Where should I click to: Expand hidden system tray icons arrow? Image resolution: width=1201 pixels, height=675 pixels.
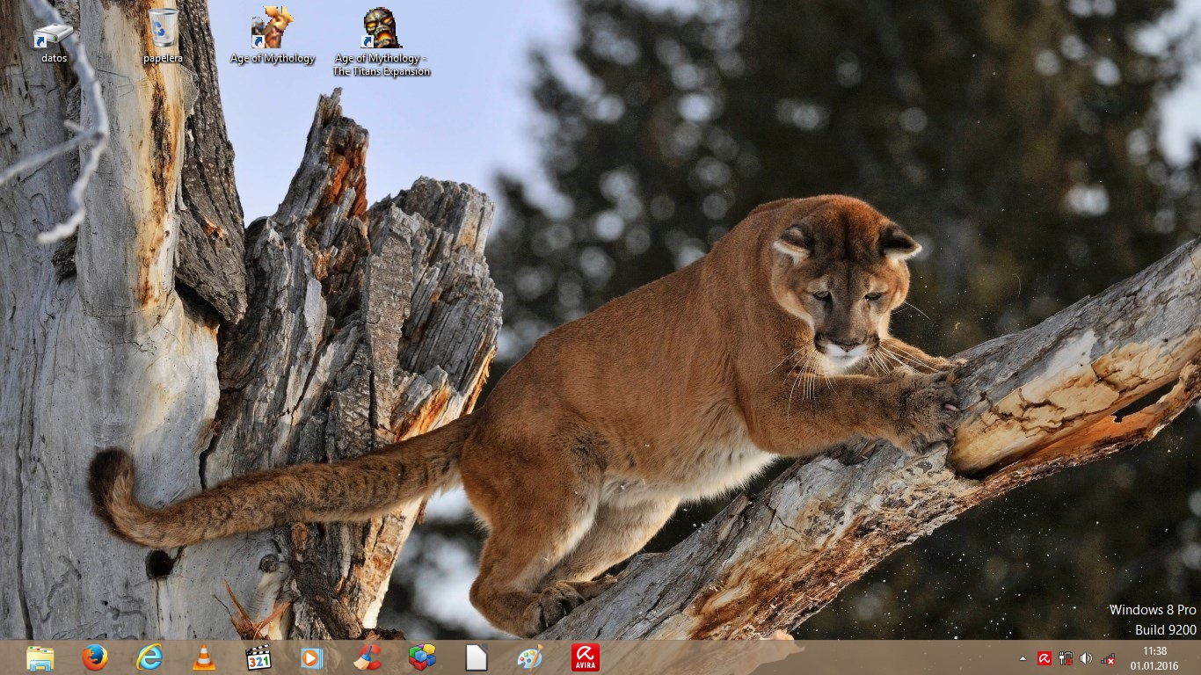1022,658
